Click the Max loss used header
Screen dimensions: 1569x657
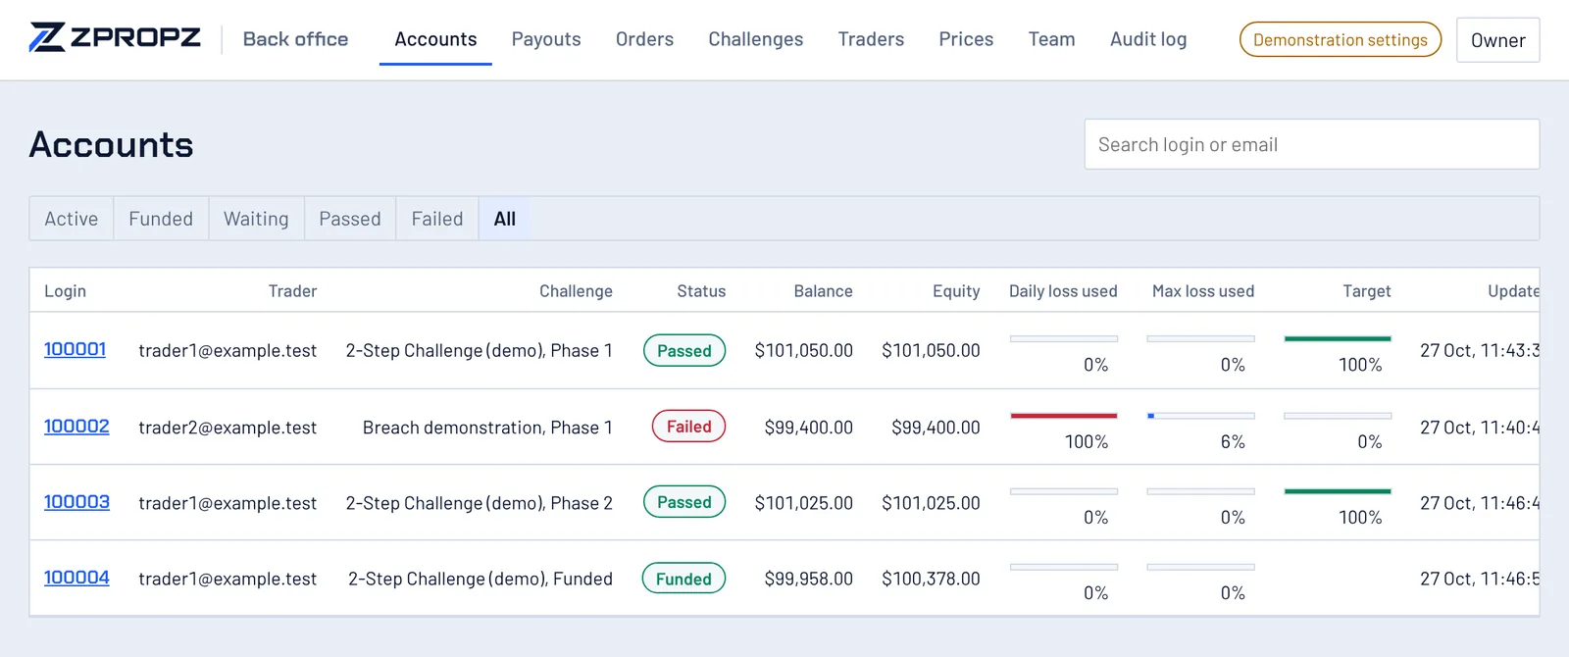point(1203,291)
